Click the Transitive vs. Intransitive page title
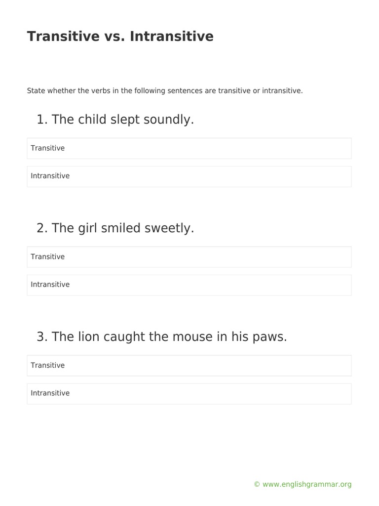The image size is (379, 506). (x=120, y=36)
